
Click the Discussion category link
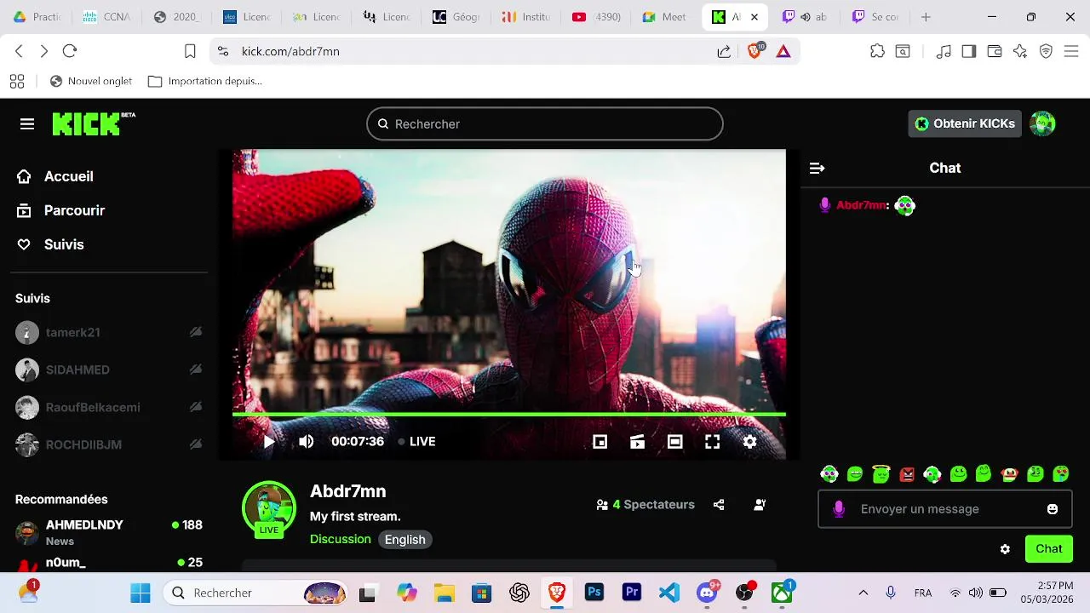[x=341, y=539]
